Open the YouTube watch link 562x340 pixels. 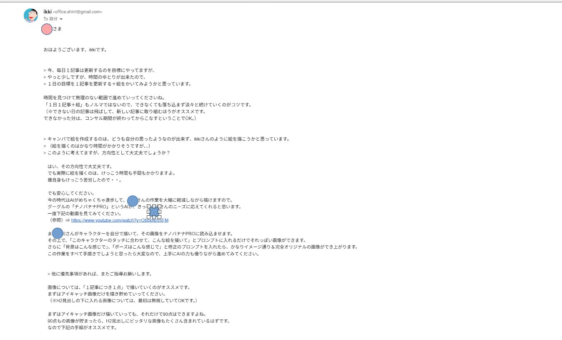point(120,220)
